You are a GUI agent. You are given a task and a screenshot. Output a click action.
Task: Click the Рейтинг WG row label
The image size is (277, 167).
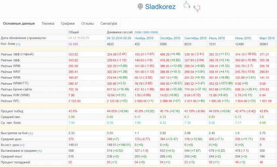[x=10, y=101]
